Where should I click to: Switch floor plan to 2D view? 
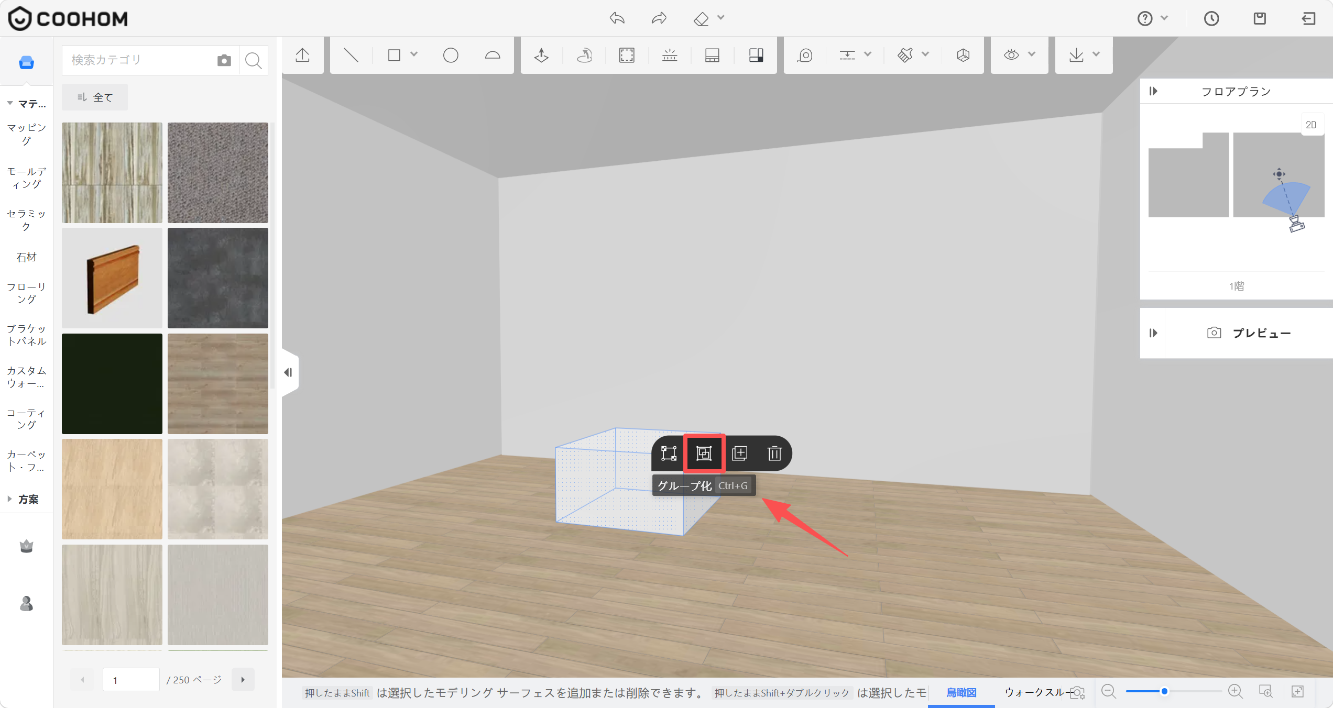[x=1312, y=125]
